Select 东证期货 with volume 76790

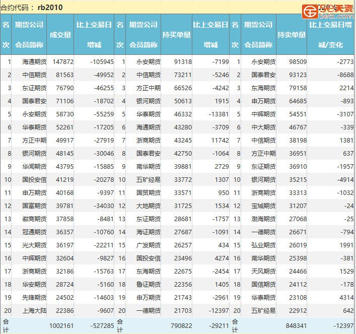(x=34, y=88)
